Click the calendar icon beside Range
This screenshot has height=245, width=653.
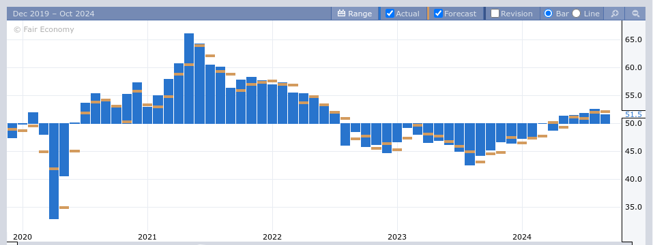click(x=341, y=14)
